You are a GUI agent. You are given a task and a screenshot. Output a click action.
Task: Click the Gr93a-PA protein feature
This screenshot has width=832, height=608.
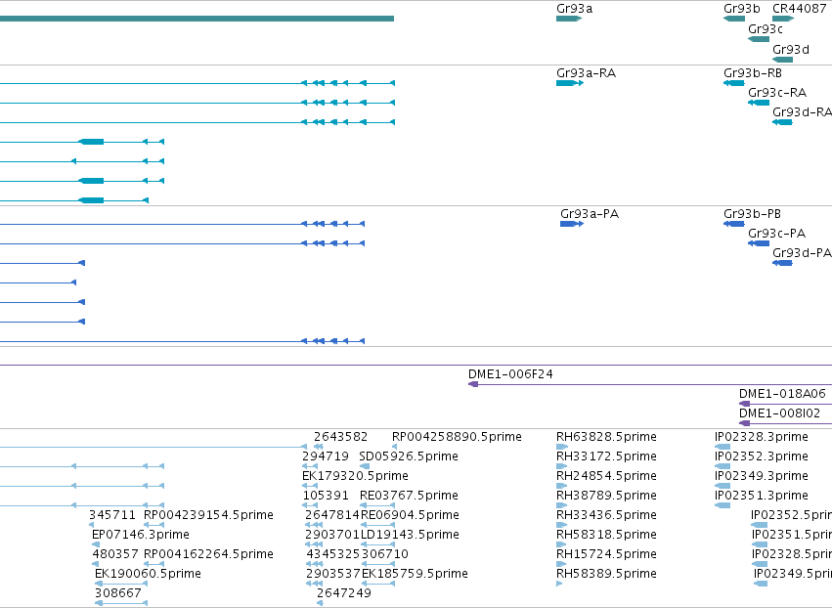[572, 224]
